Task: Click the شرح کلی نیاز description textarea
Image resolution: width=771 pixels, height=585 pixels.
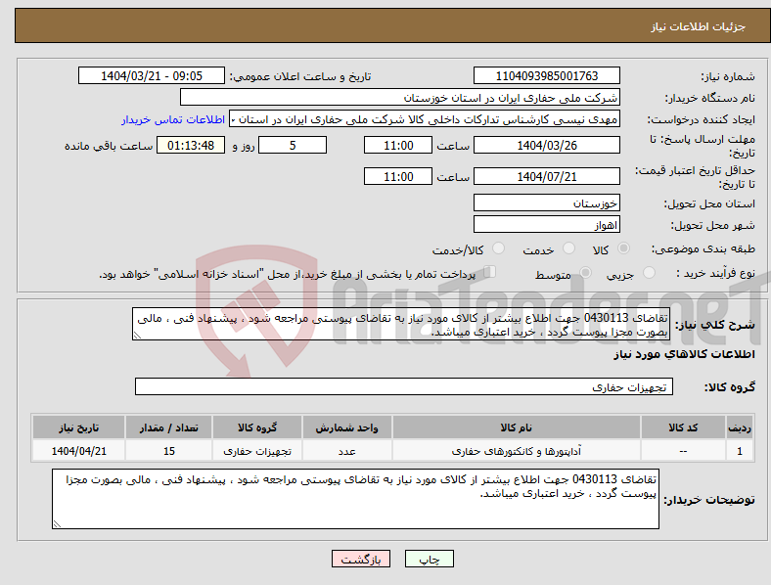Action: (401, 324)
